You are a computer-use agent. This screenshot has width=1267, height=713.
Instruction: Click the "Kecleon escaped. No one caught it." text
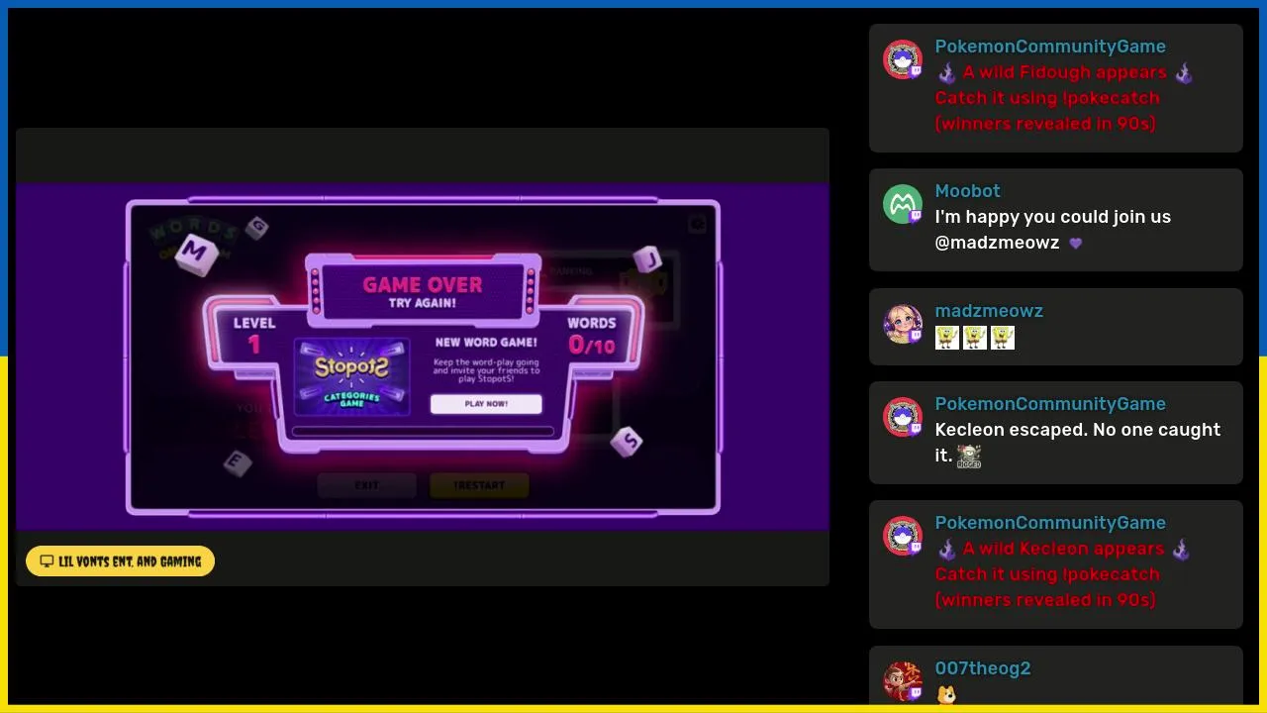(x=1078, y=443)
